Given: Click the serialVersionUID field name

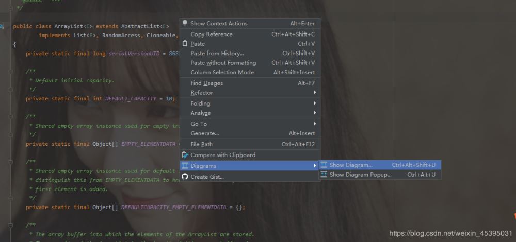Looking at the screenshot, I should pyautogui.click(x=134, y=53).
